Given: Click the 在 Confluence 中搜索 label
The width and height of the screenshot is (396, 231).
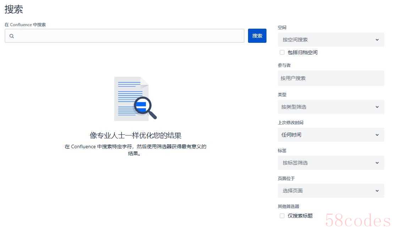Looking at the screenshot, I should (x=25, y=25).
